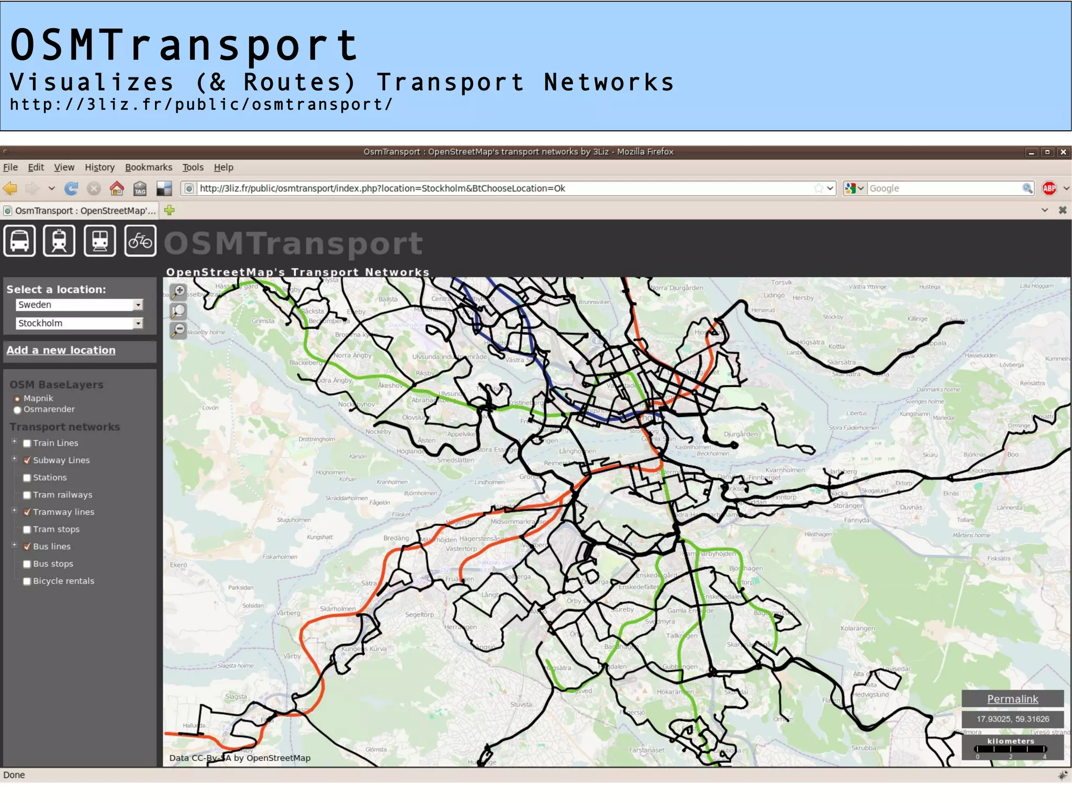The height and width of the screenshot is (803, 1072).
Task: Bookmark the page with the star icon
Action: (818, 188)
